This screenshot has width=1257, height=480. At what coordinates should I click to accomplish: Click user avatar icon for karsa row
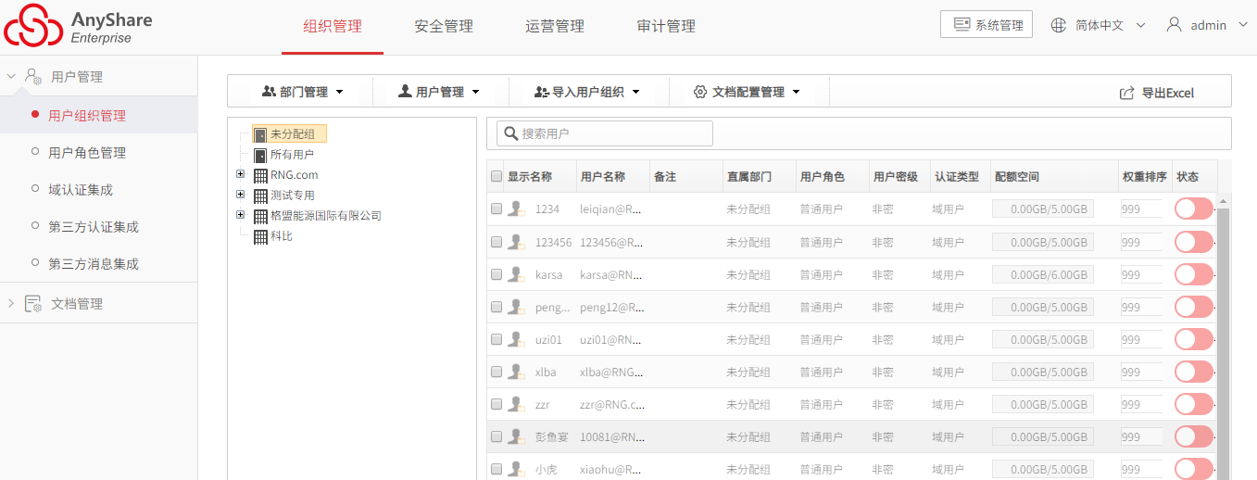pos(518,274)
